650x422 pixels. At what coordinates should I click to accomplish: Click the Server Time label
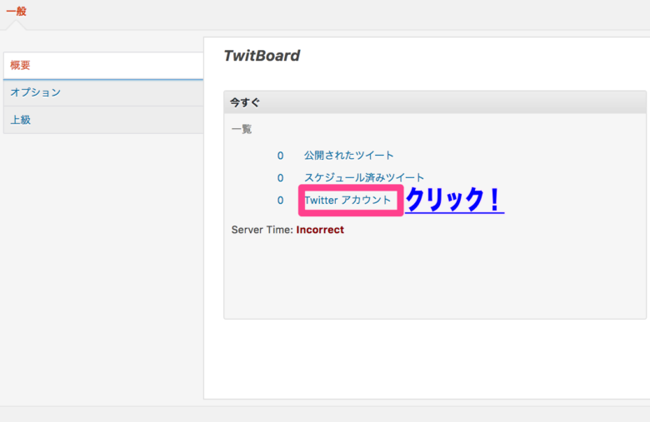[x=262, y=230]
